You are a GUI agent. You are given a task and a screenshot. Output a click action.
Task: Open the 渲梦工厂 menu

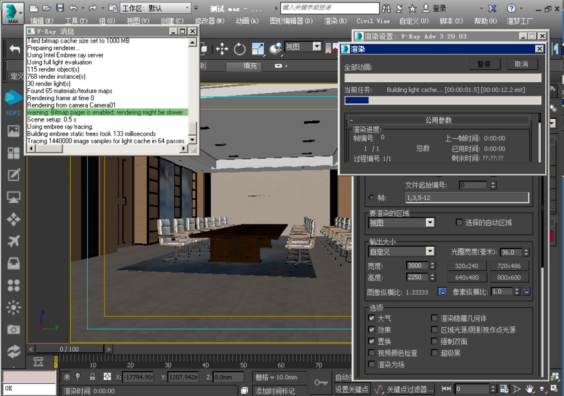[520, 21]
